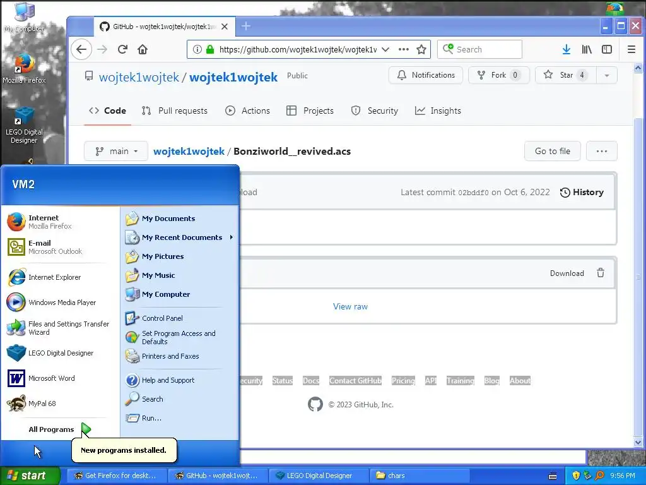Open Firefox library icon
The image size is (646, 485).
pos(587,49)
